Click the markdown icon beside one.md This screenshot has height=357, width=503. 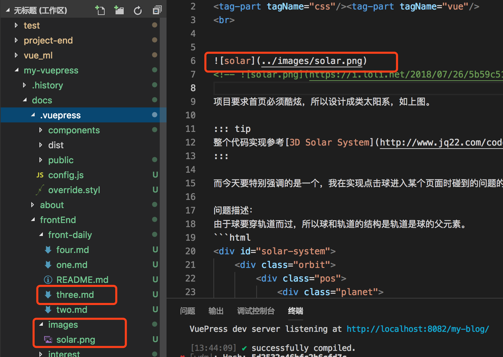[48, 265]
